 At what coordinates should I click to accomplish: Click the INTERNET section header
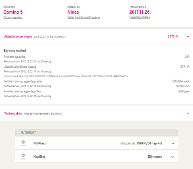pos(96,133)
